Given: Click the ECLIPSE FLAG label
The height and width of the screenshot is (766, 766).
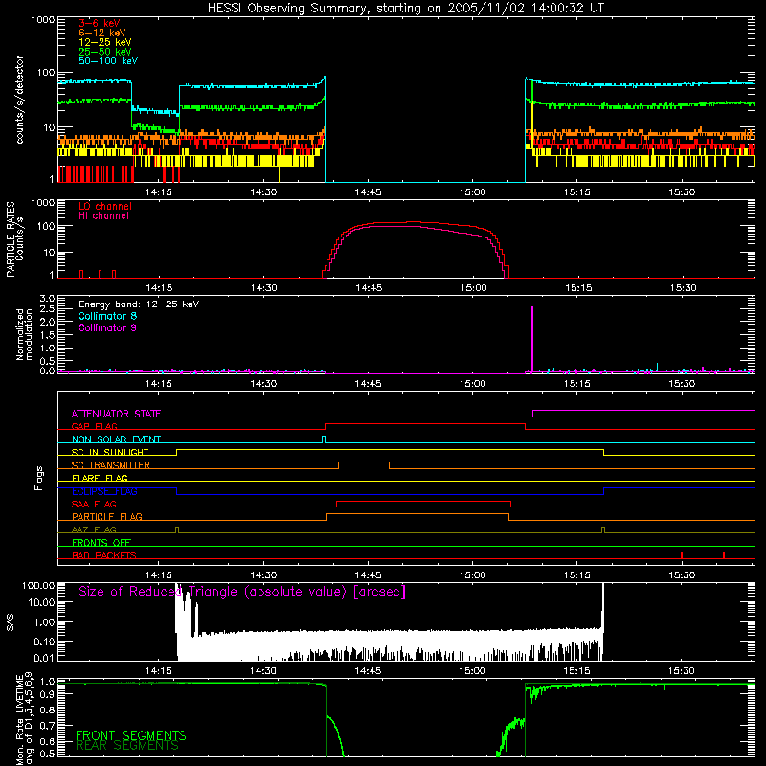Looking at the screenshot, I should 104,491.
